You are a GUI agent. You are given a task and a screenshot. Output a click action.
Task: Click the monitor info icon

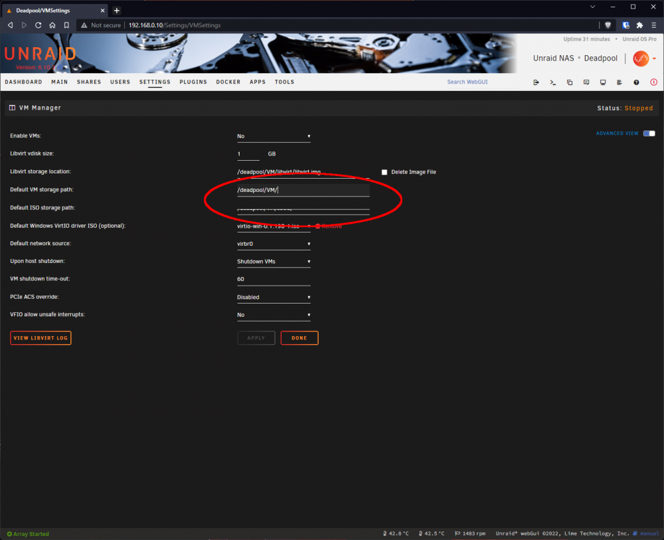click(x=603, y=82)
